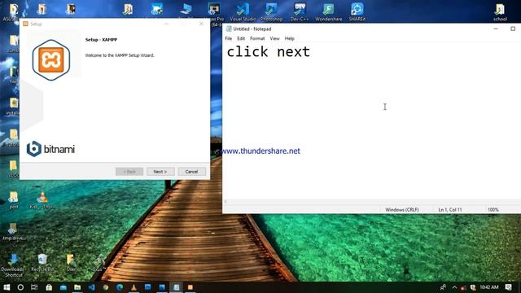Open Task View from the taskbar
Screen dimensions: 521x293
[34, 287]
